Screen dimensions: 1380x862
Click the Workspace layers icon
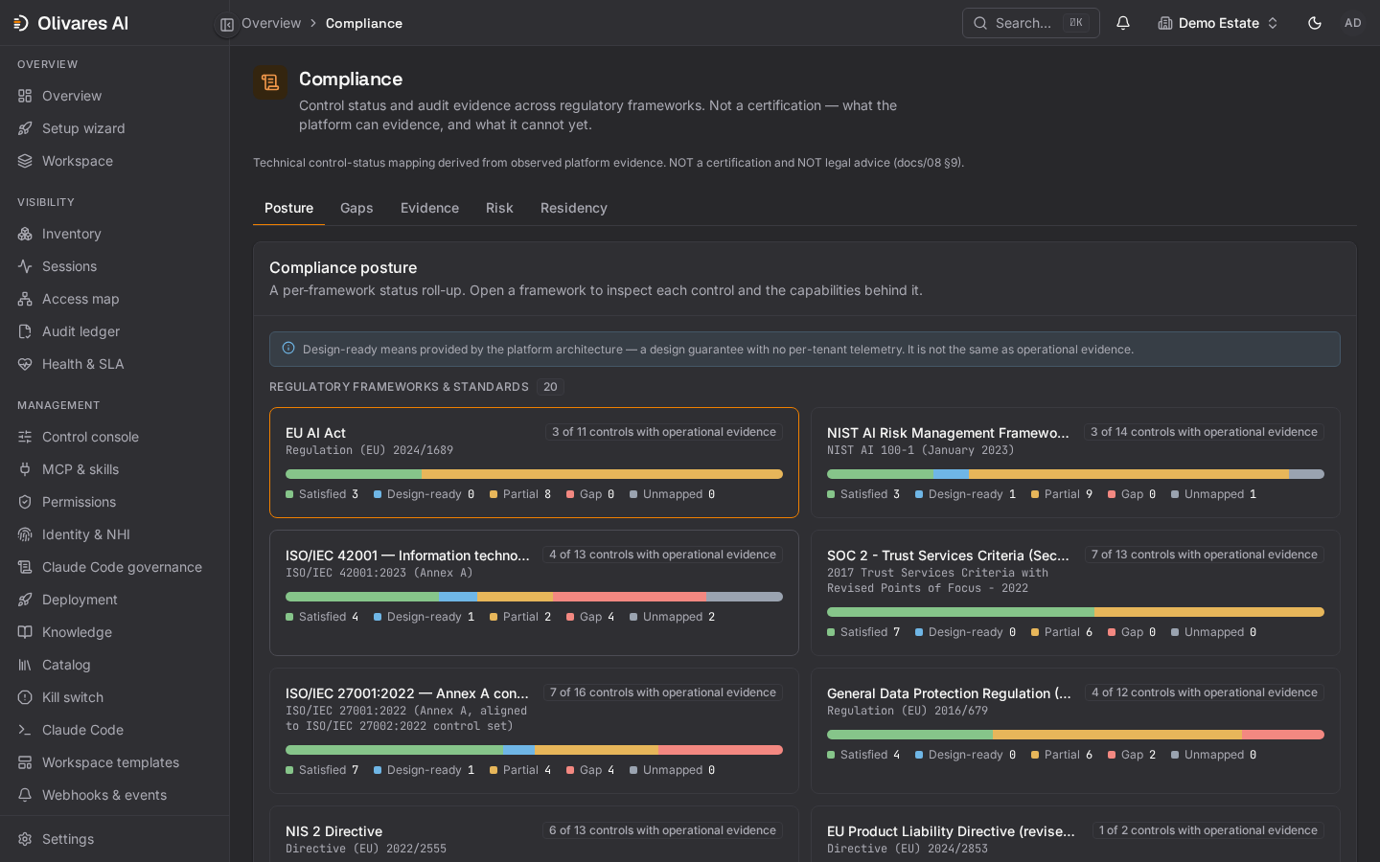click(25, 161)
